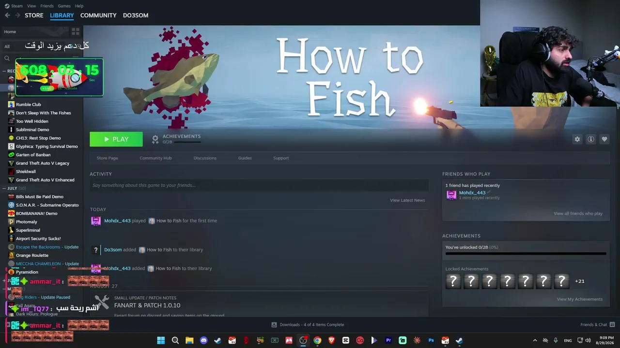Select Photomaly in library
620x348 pixels.
coord(27,222)
